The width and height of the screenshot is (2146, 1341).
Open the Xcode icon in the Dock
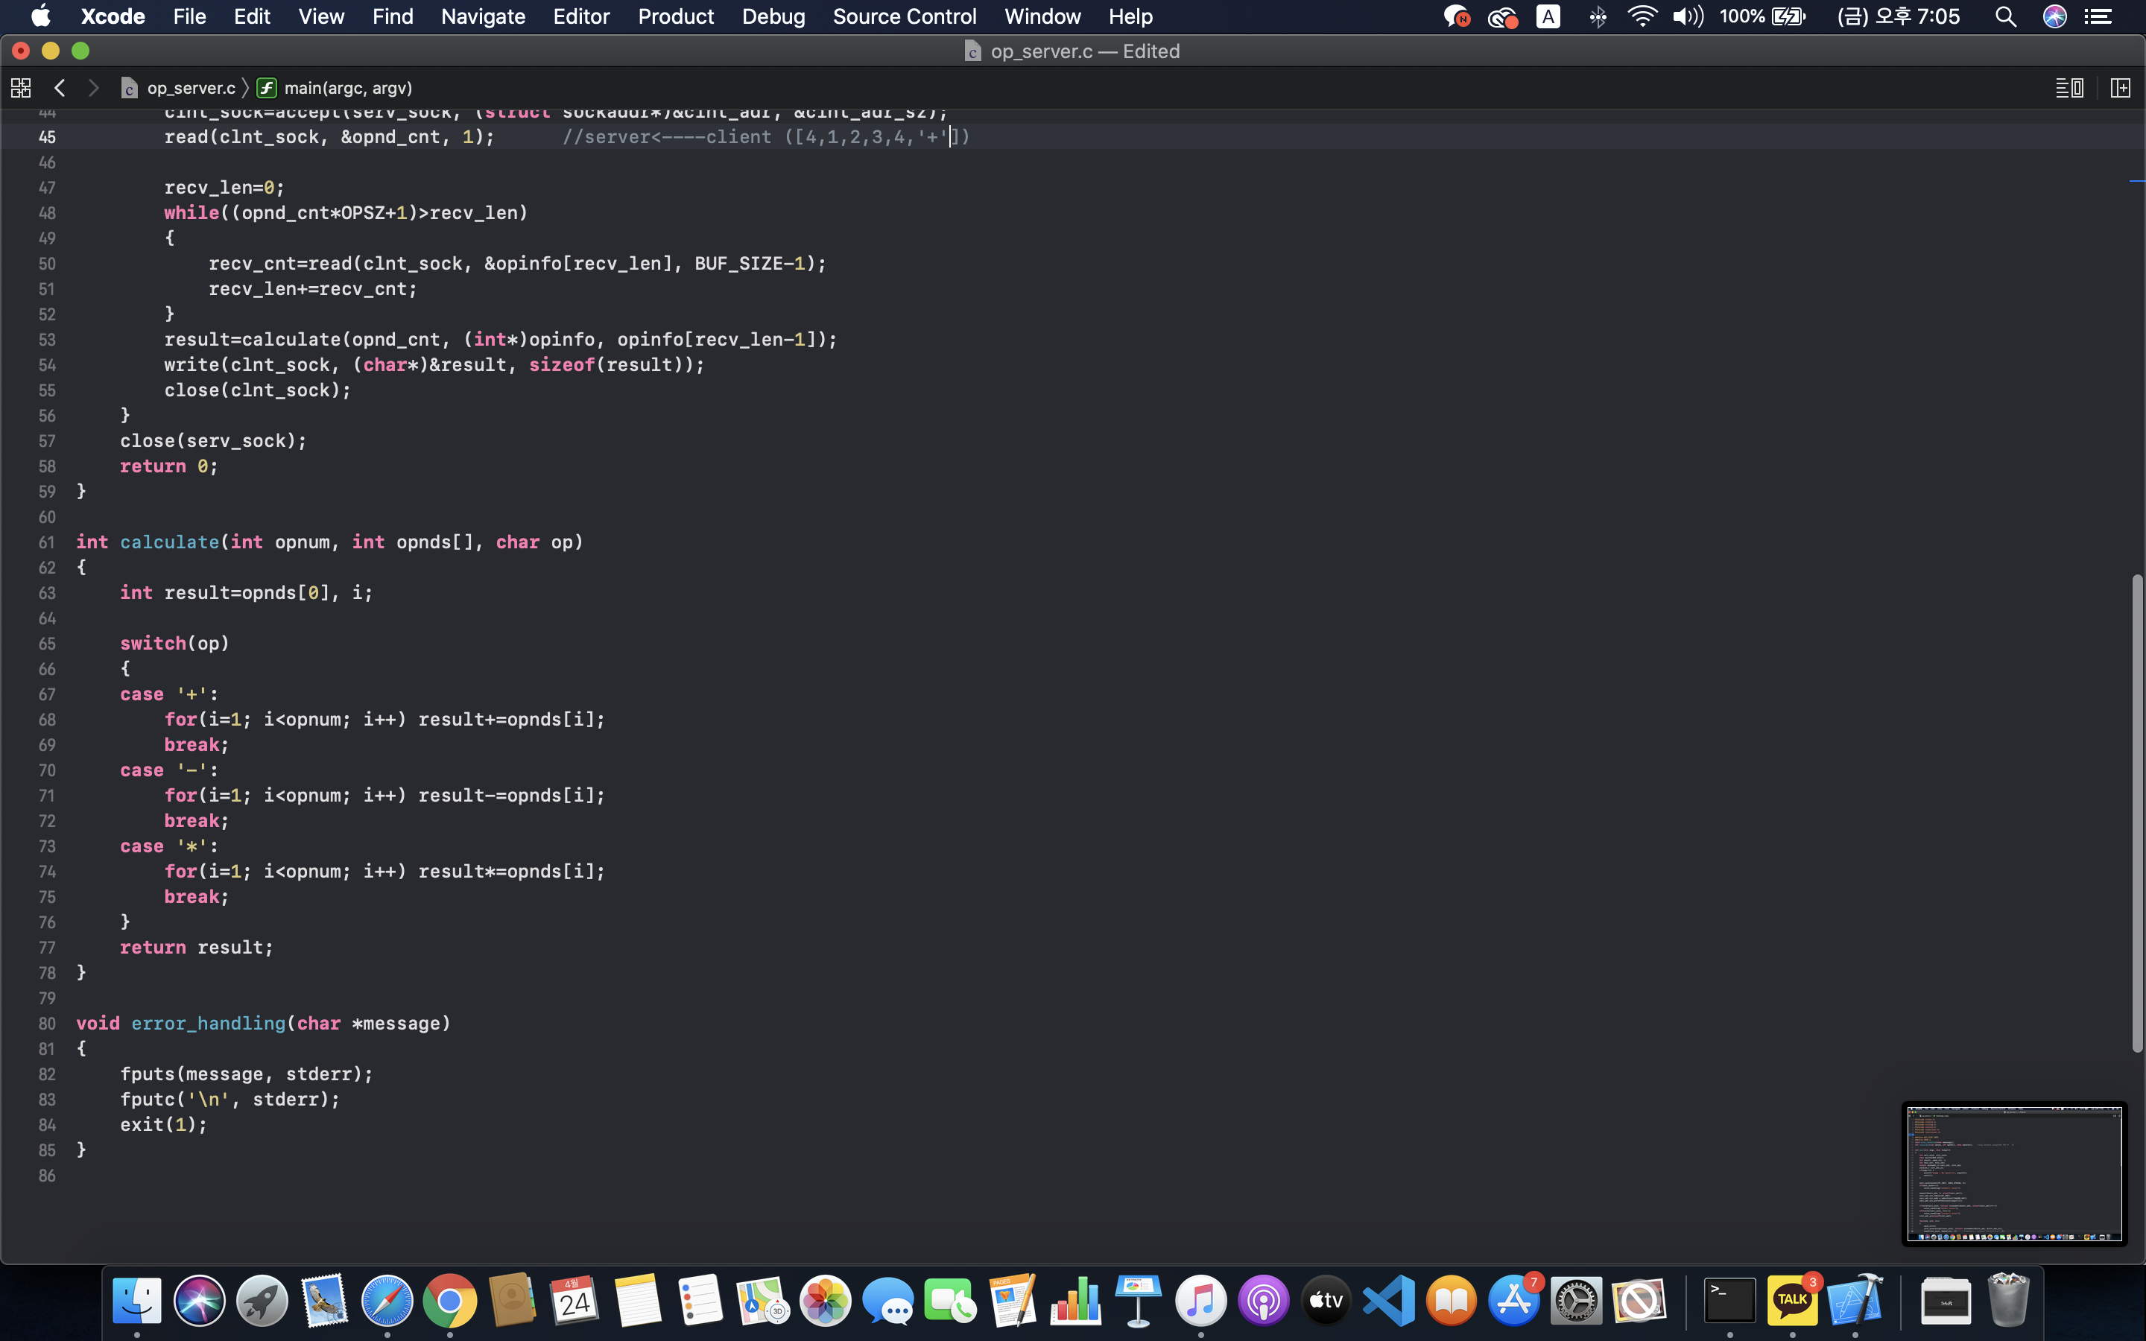point(1855,1301)
